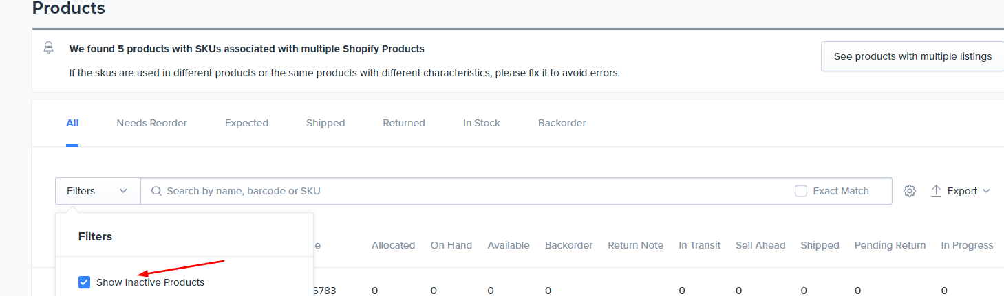
Task: Select the All products tab
Action: tap(72, 123)
